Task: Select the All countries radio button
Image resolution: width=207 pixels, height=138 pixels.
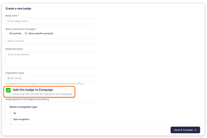Action: point(7,33)
